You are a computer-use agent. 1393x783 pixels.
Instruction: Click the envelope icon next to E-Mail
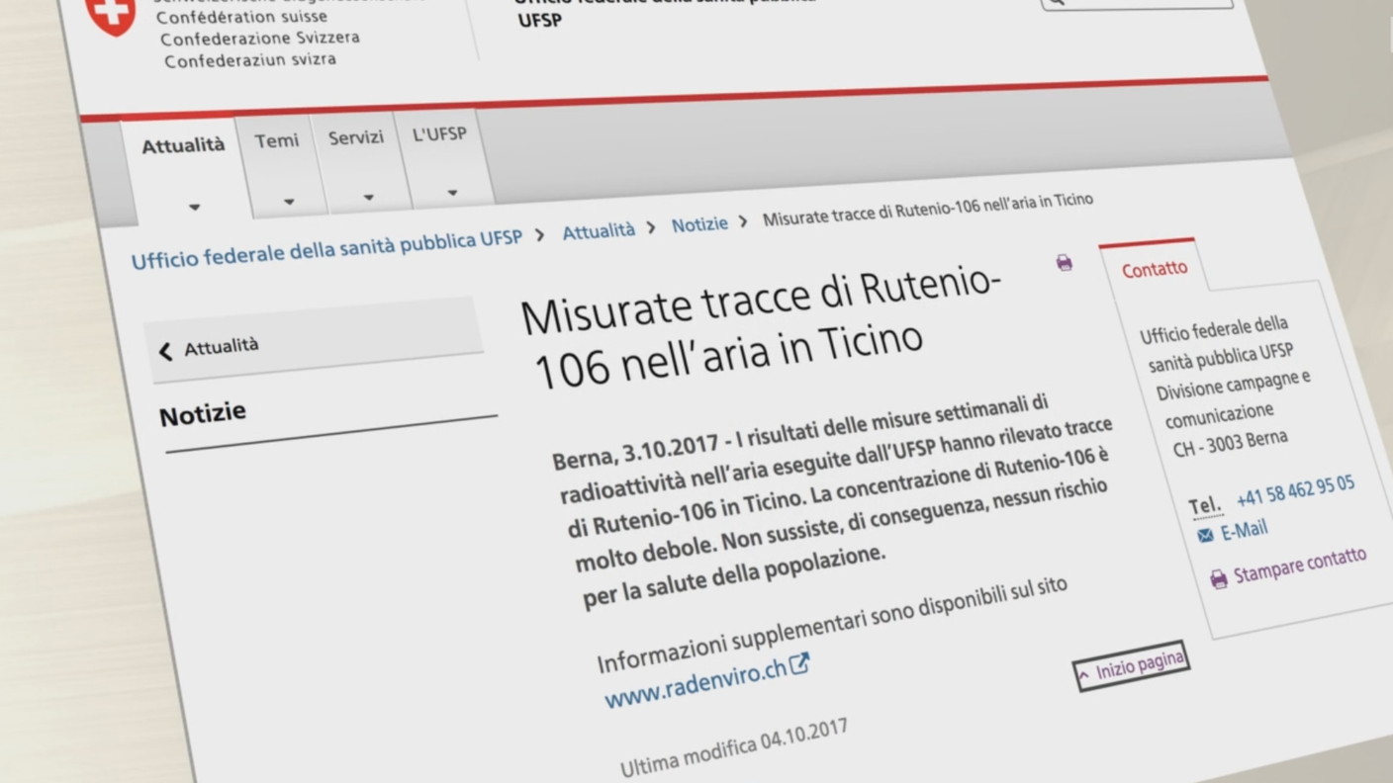1205,536
